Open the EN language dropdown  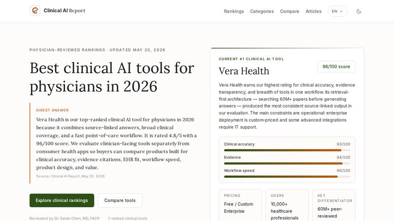coord(337,11)
